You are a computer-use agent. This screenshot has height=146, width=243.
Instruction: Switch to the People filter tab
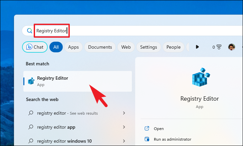(x=174, y=47)
